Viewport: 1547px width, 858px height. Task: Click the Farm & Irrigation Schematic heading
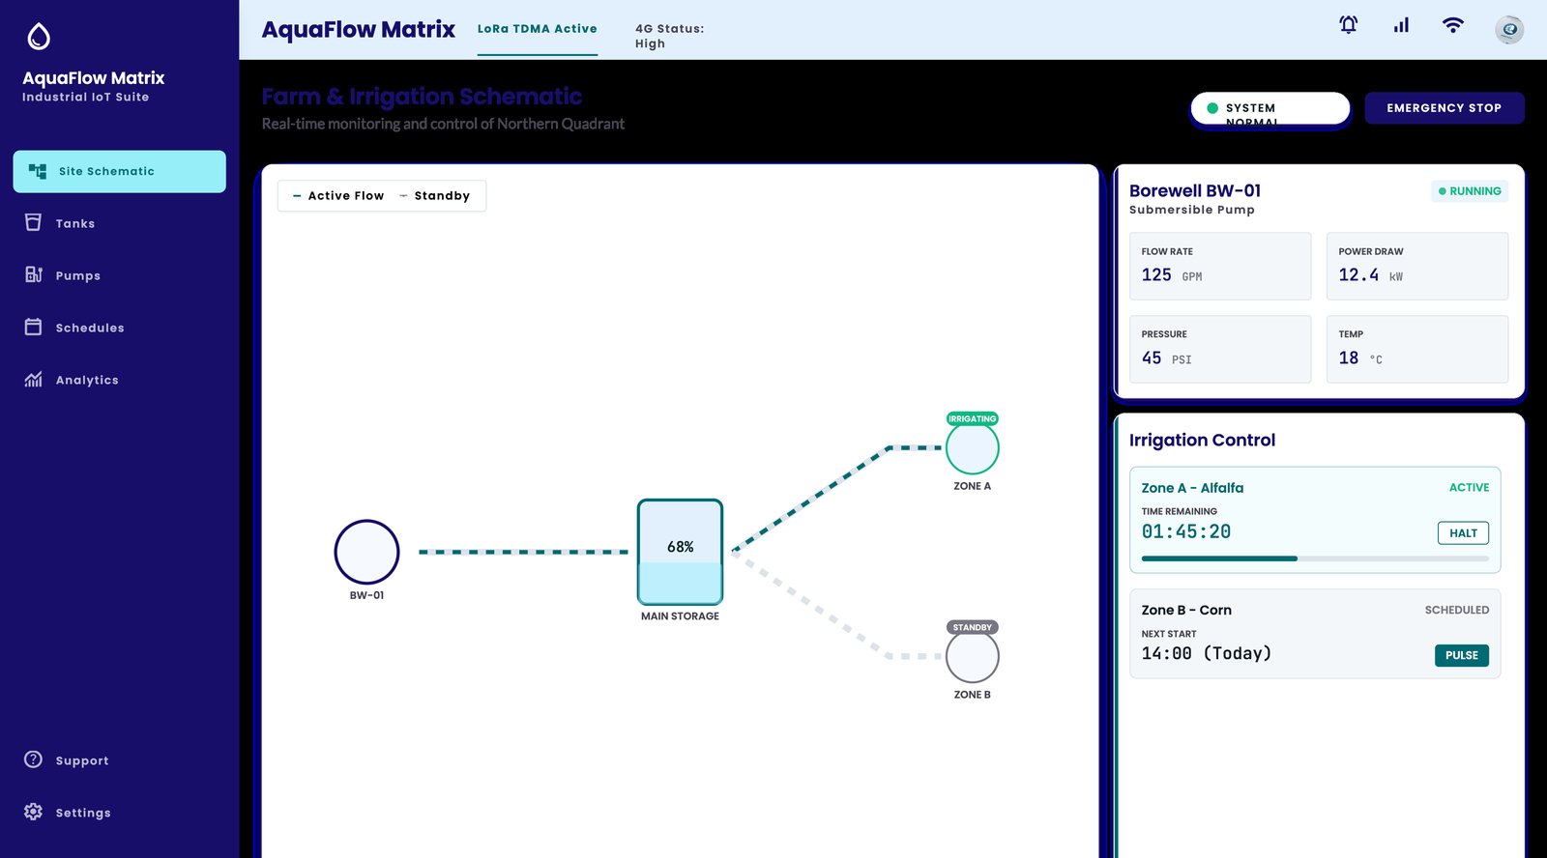click(422, 97)
